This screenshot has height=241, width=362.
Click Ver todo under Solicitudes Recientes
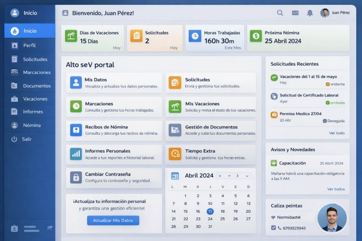pos(336,133)
